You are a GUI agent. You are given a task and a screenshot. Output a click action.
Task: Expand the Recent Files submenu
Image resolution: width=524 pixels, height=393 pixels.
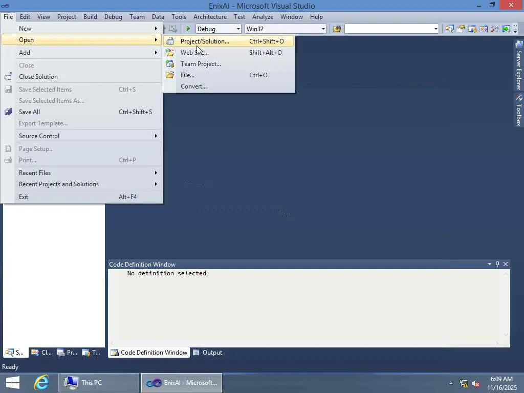tap(81, 173)
